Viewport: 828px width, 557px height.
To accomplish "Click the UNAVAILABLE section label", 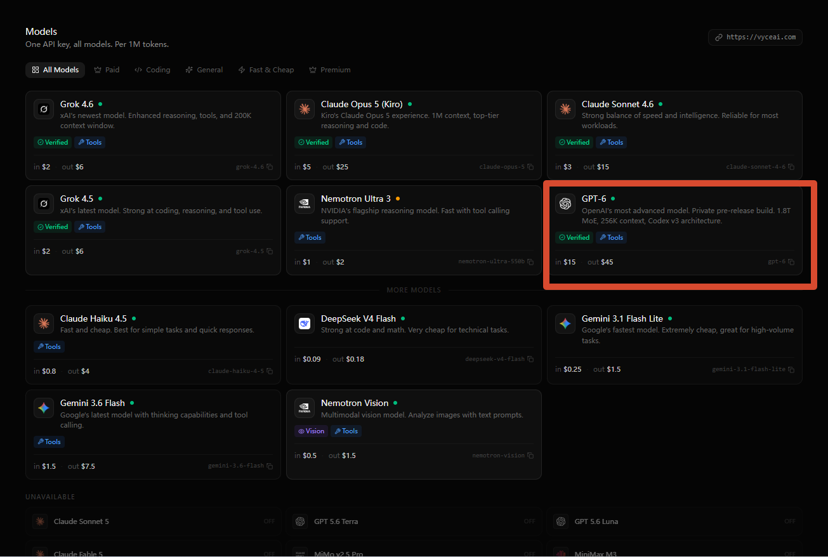I will point(50,497).
